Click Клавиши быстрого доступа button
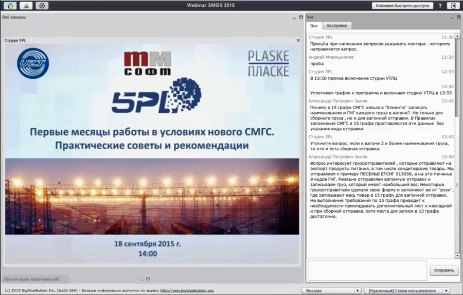463x295 pixels. point(402,6)
